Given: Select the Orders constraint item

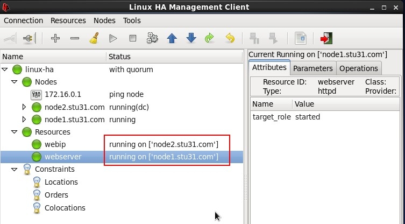Looking at the screenshot, I should pos(56,195).
